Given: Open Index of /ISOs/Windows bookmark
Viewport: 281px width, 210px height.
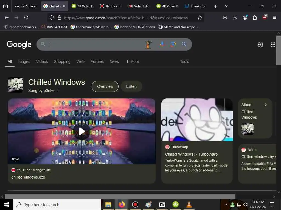Looking at the screenshot, I should click(x=135, y=27).
